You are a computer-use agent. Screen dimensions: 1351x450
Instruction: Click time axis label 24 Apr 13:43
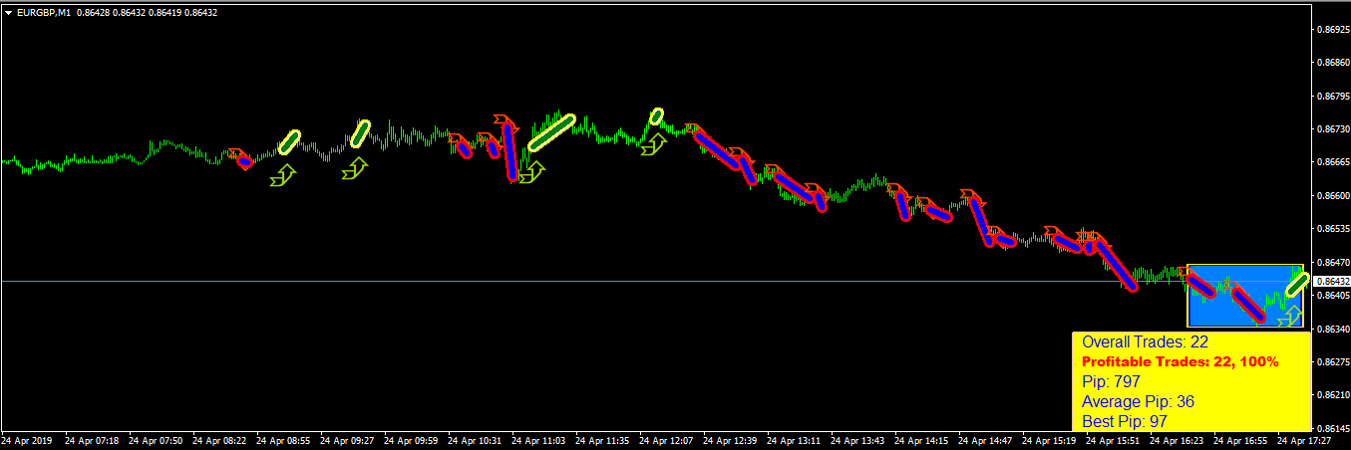[858, 440]
